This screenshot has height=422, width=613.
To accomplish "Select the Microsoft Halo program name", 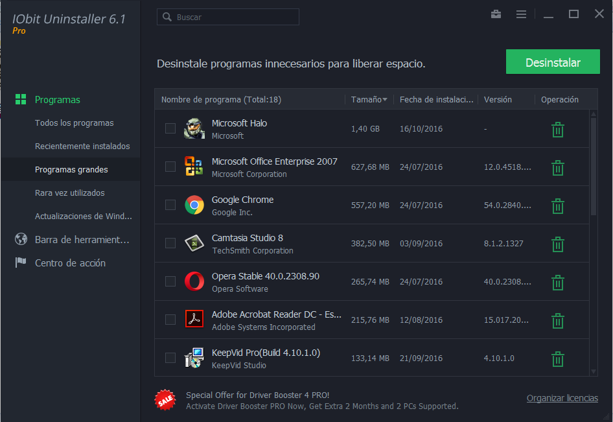I will pyautogui.click(x=239, y=123).
